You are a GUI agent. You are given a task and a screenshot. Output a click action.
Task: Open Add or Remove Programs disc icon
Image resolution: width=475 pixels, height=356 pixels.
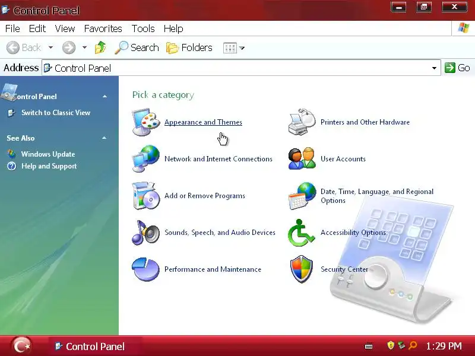146,196
